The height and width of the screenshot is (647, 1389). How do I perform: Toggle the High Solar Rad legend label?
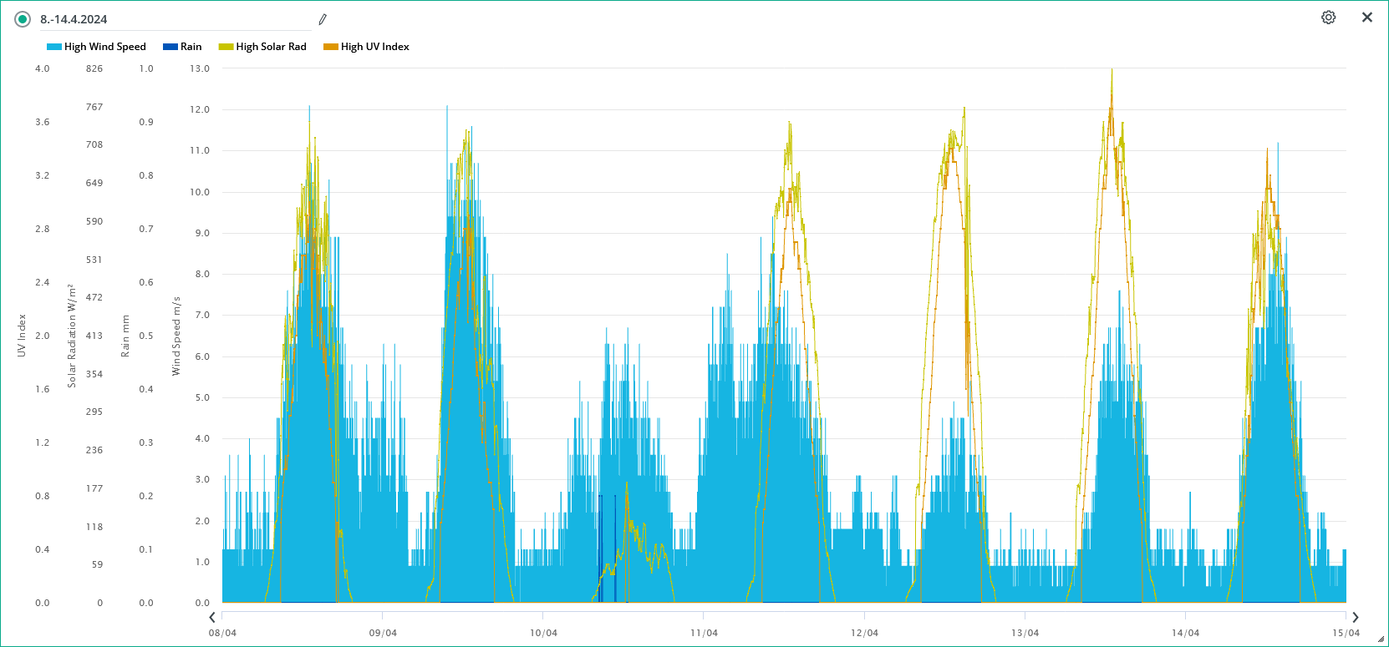[271, 47]
